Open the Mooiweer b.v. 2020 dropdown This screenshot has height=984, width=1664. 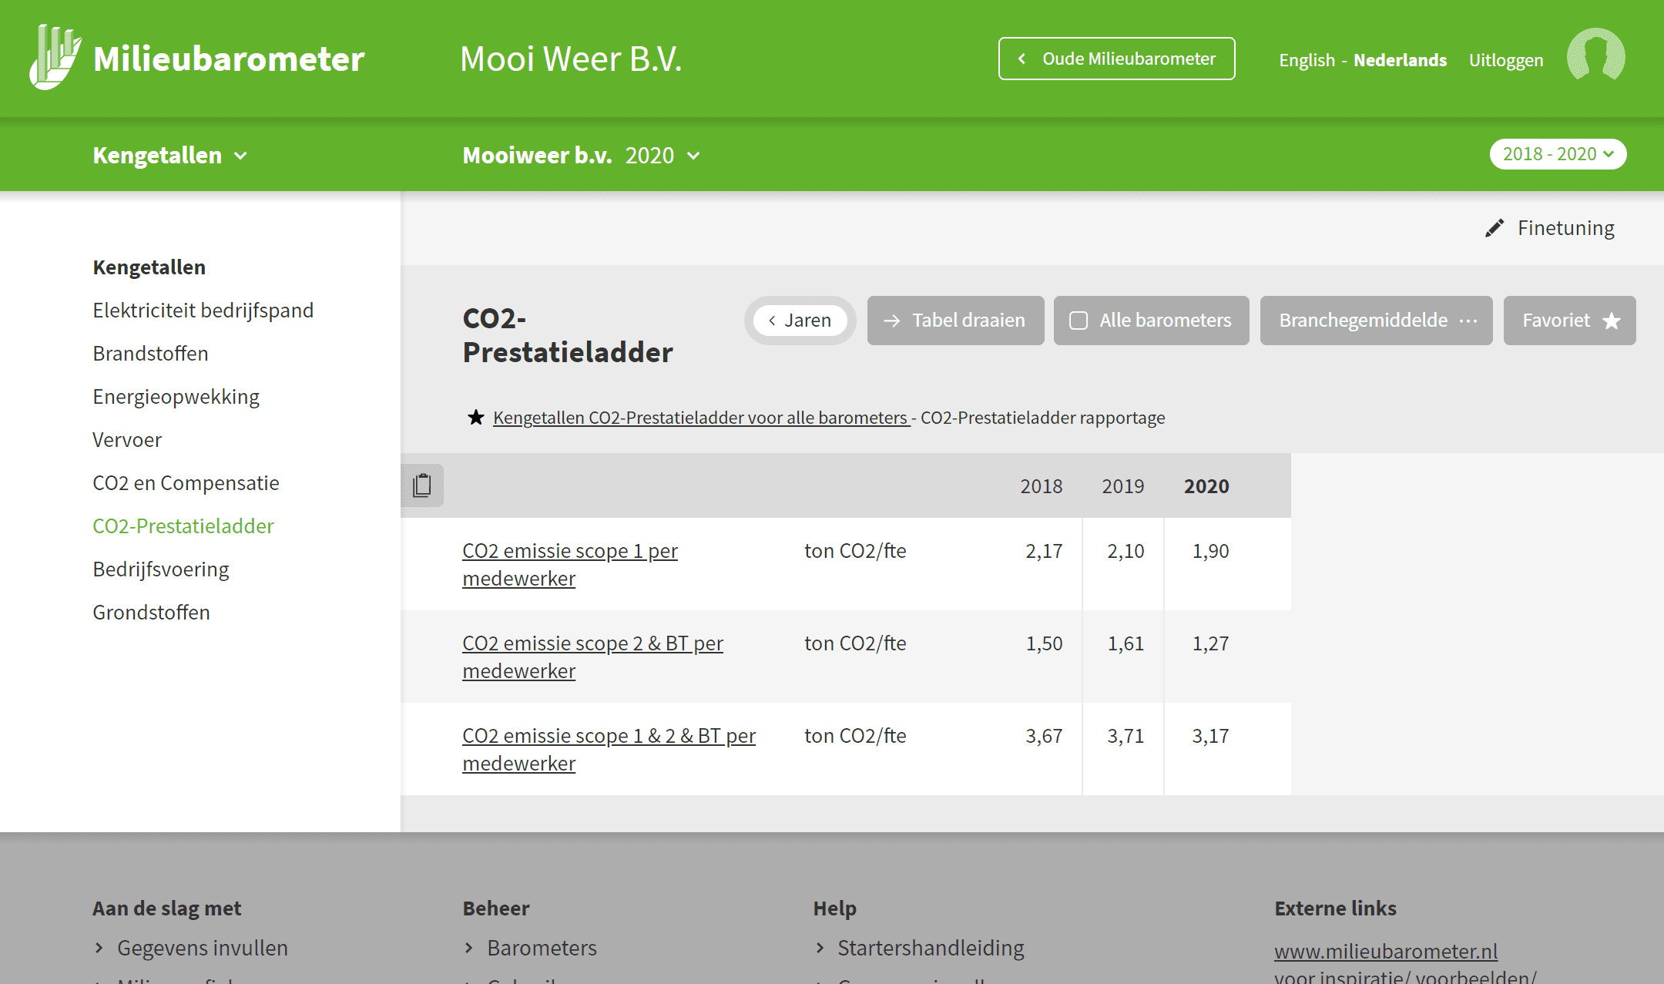[x=582, y=156]
